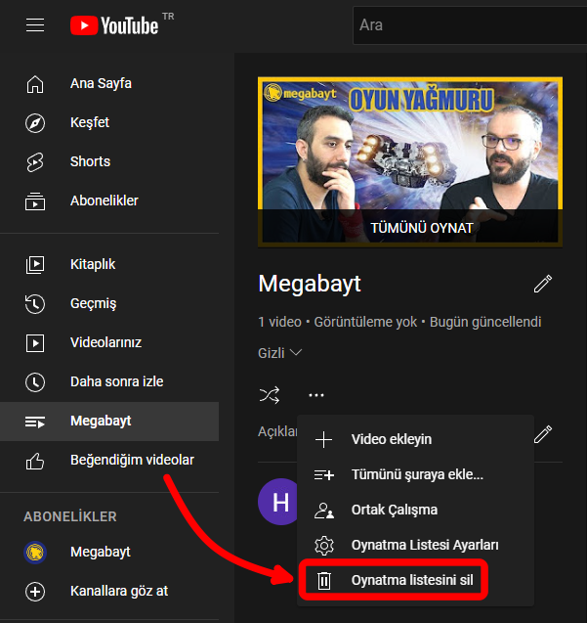Open Shorts from the sidebar
The width and height of the screenshot is (587, 623).
[x=90, y=161]
